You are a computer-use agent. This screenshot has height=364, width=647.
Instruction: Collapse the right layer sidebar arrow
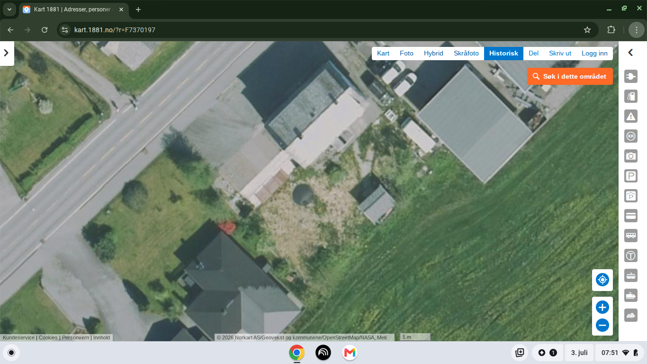click(x=630, y=53)
